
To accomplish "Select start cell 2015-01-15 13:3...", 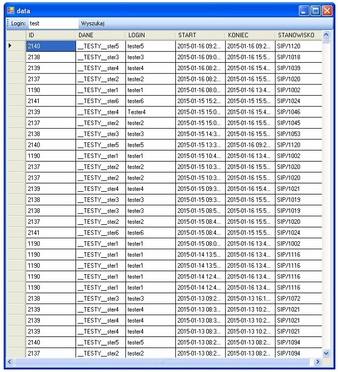I will click(x=200, y=145).
